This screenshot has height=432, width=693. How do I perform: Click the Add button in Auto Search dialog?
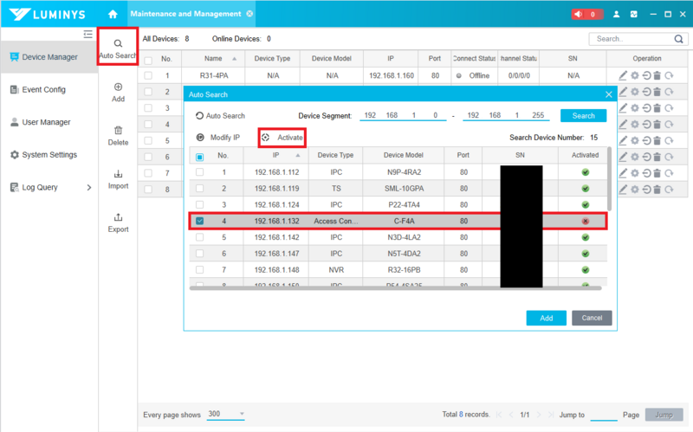(547, 318)
